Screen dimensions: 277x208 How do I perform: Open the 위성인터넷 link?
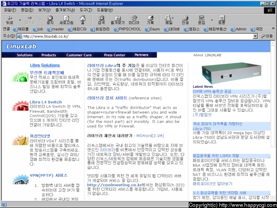pos(40,136)
